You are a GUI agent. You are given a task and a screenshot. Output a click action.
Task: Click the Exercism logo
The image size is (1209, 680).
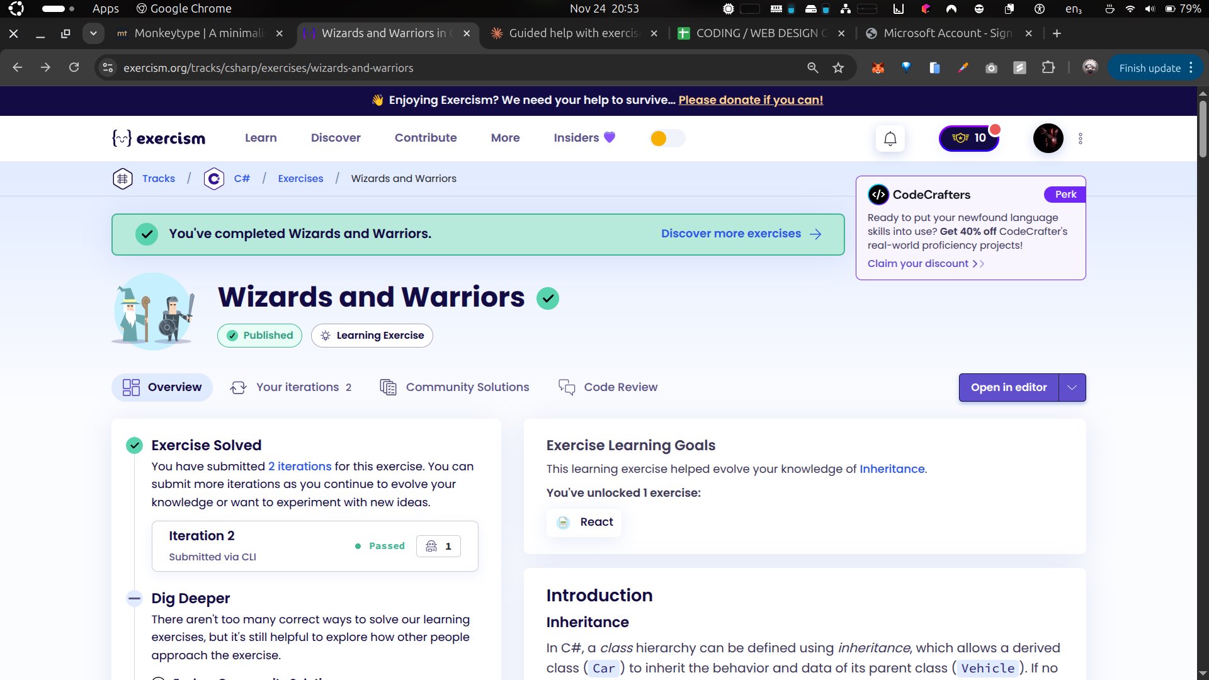point(159,138)
